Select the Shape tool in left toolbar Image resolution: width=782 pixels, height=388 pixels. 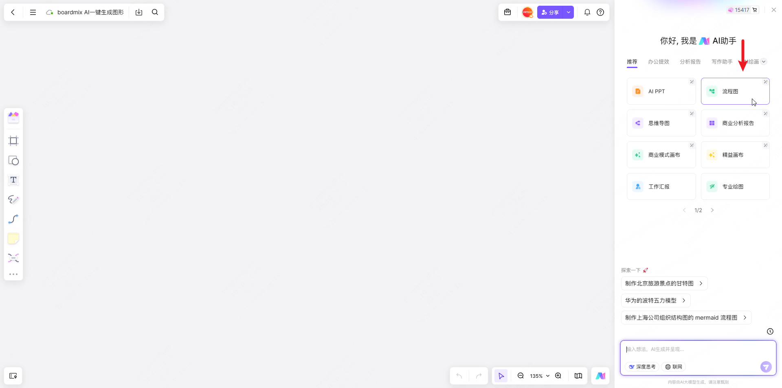(13, 160)
